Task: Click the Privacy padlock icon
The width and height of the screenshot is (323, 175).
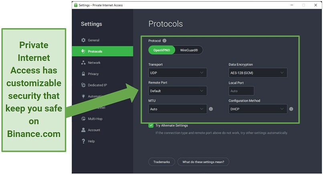Action: tap(83, 74)
